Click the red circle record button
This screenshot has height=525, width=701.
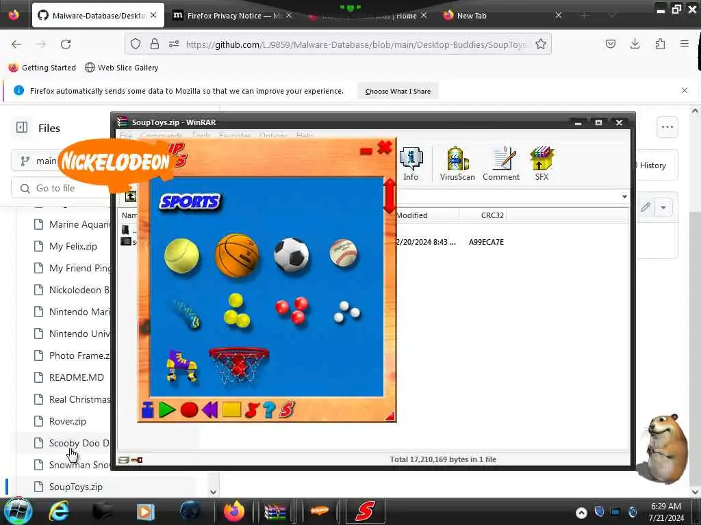pos(189,410)
